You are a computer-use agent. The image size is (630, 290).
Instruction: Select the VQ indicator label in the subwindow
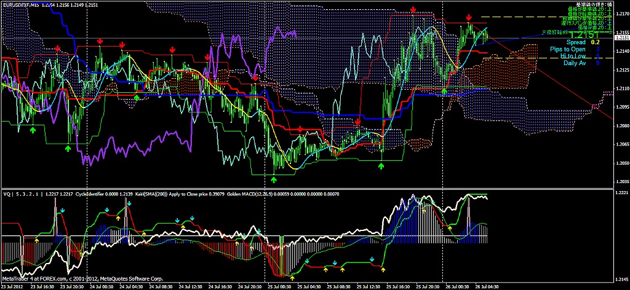[7, 194]
